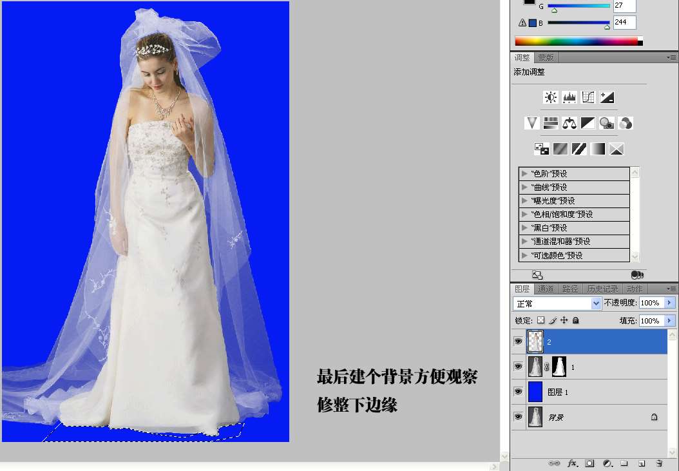Click the Color Balance scales icon
This screenshot has height=471, width=679.
point(569,123)
